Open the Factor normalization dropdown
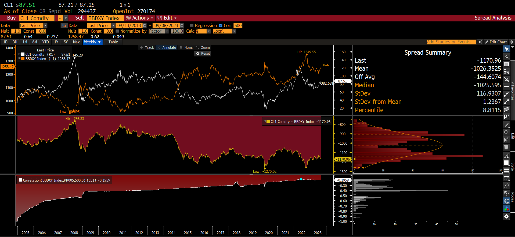The image size is (515, 237). 167,31
